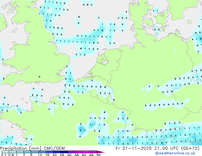Click the 0.1–0.5 mm legend swatch
Image resolution: width=202 pixels, height=156 pixels.
(5, 152)
